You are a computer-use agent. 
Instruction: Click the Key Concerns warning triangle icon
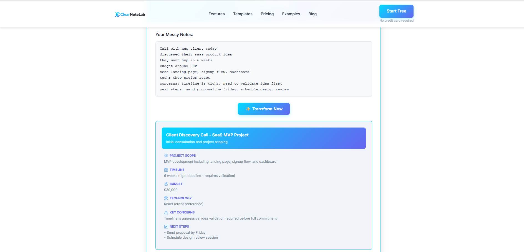(166, 212)
